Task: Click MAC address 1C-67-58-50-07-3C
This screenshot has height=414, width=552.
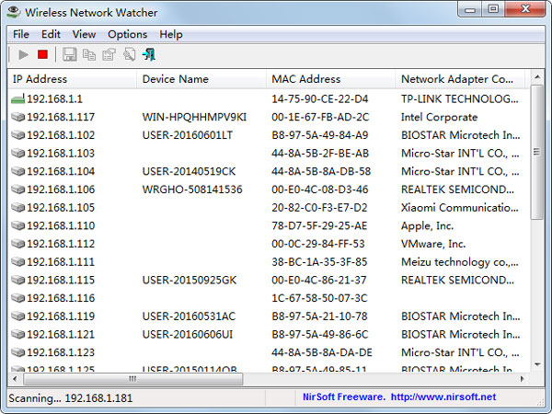Action: (x=319, y=298)
